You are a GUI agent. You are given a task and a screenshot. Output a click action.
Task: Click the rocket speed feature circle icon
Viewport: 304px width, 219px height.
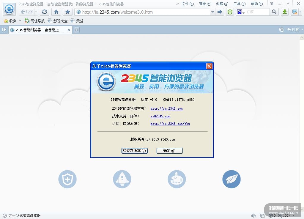click(x=122, y=179)
